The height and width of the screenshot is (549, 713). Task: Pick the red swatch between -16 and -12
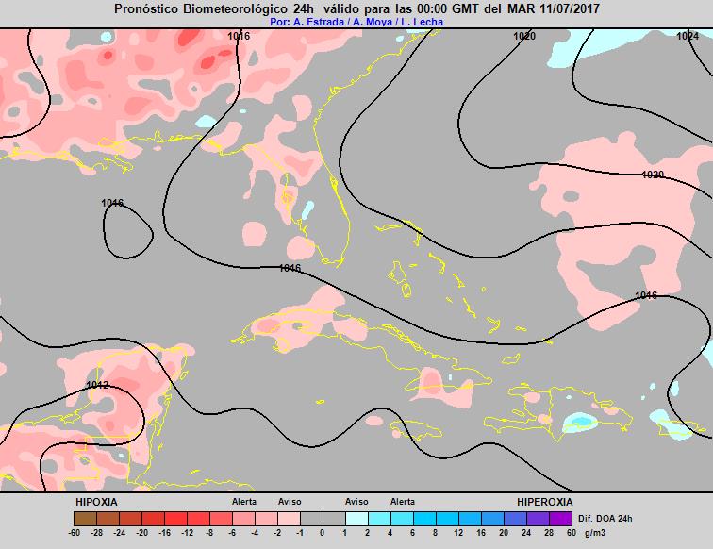point(175,519)
